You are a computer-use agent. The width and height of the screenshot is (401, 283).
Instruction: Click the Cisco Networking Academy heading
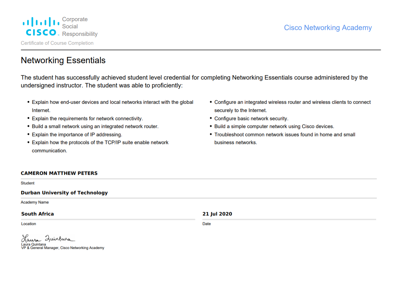[x=328, y=28]
